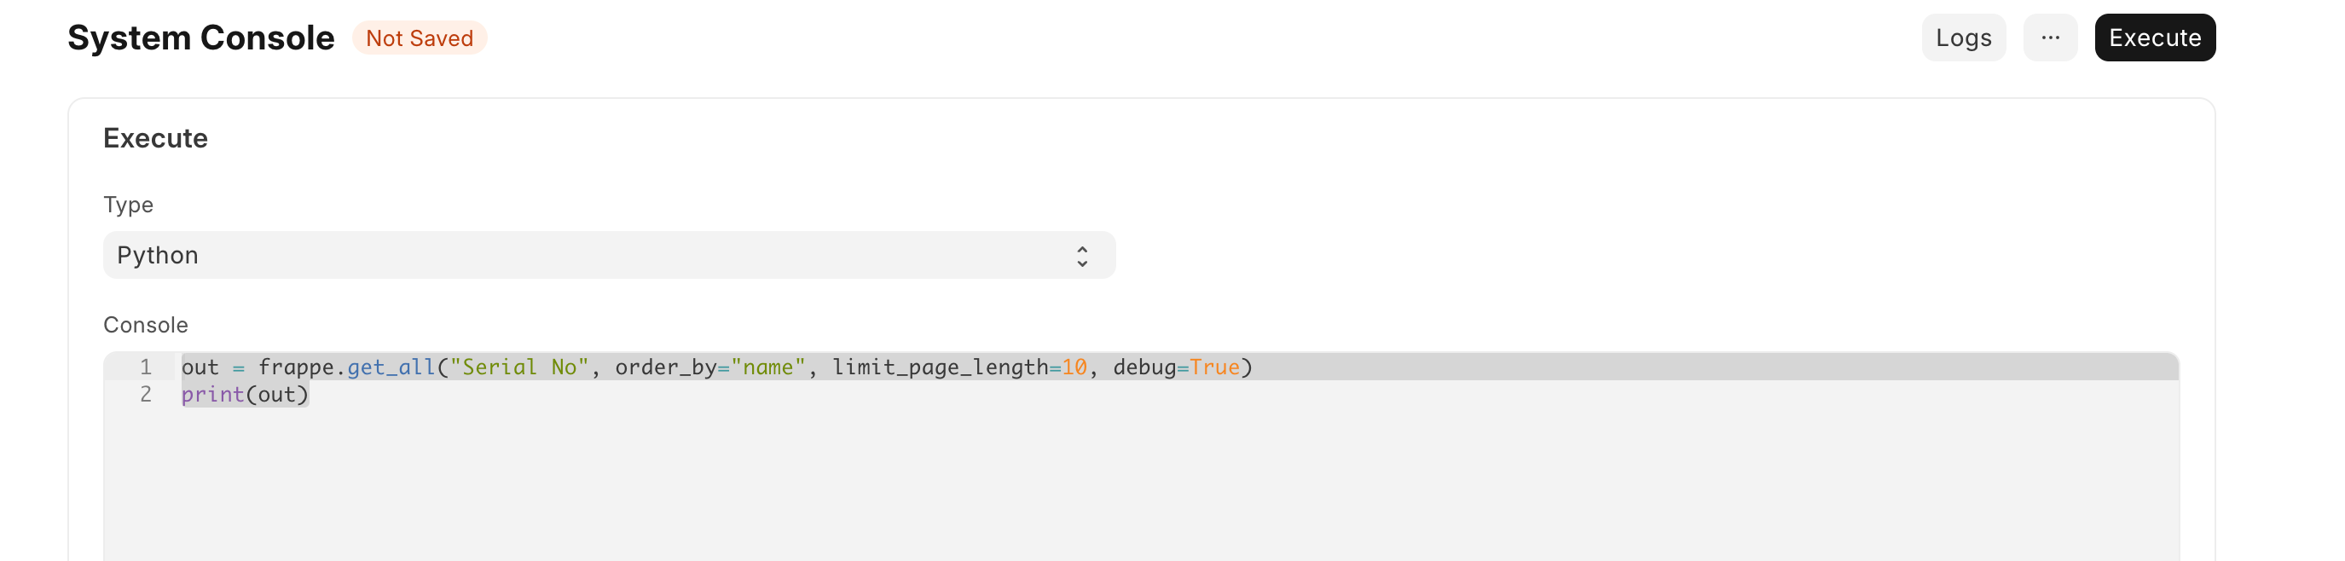The image size is (2345, 561).
Task: Open the Python type dropdown
Action: click(x=608, y=256)
